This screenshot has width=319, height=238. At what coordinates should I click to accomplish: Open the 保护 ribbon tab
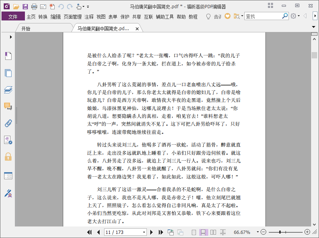[125, 17]
